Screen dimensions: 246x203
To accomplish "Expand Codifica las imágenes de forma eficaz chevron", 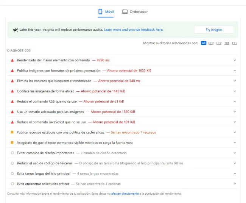I will coord(235,91).
